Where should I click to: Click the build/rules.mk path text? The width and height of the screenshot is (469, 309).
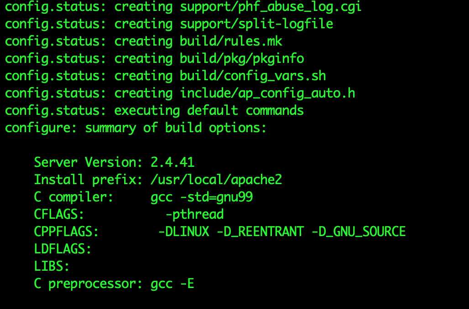[231, 41]
